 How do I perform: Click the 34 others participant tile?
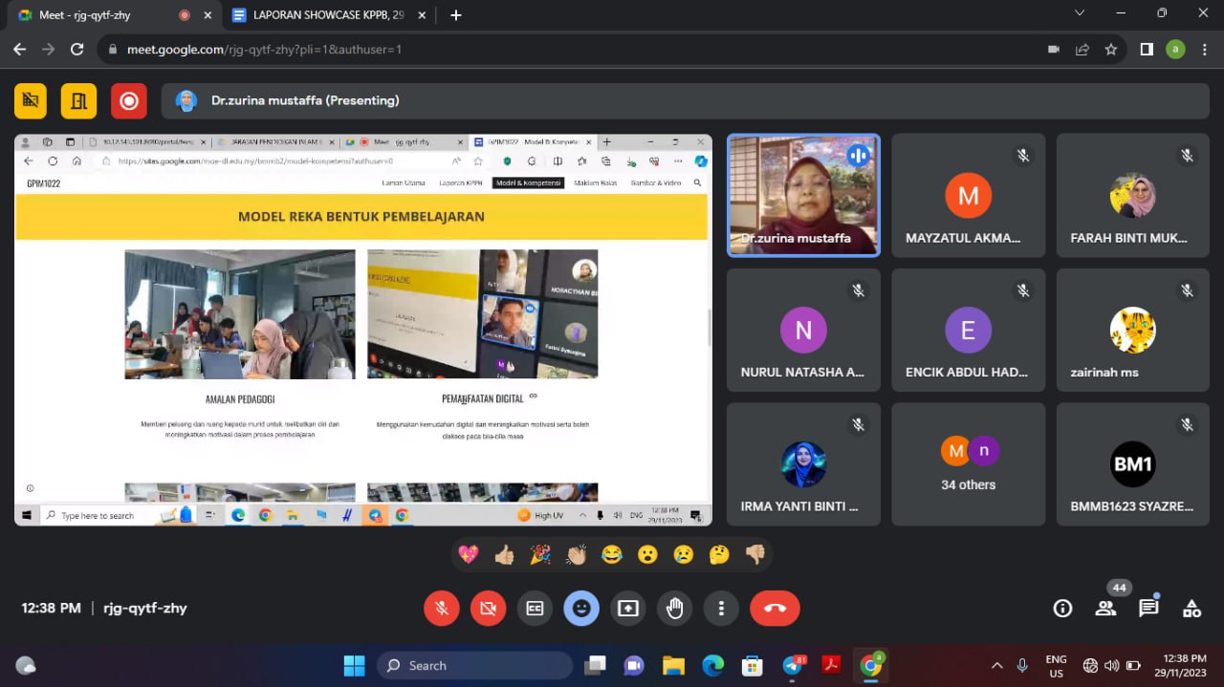[x=968, y=463]
